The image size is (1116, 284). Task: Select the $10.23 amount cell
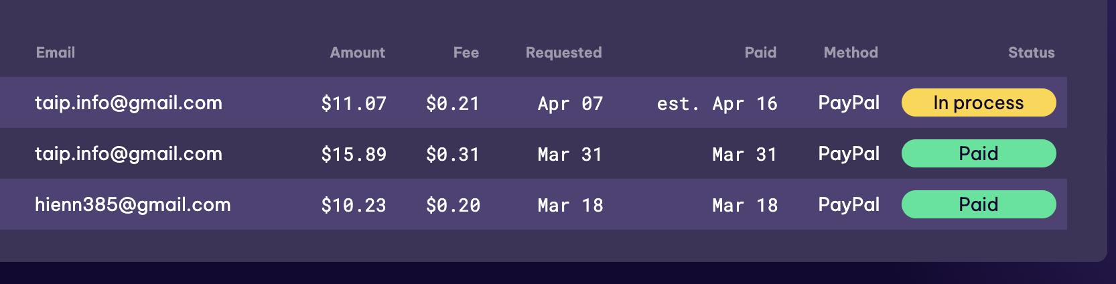pos(354,205)
